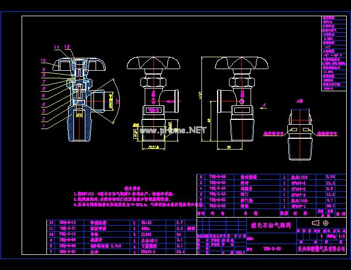Click parts list code YSQ-3-05
This screenshot has height=270, width=351.
tap(218, 183)
